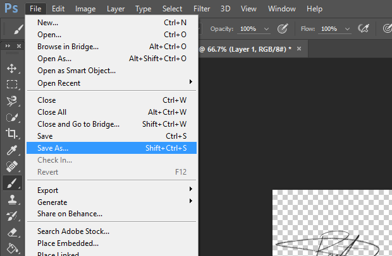Open the Help menu
Screen dimensions: 392x256
(314, 9)
